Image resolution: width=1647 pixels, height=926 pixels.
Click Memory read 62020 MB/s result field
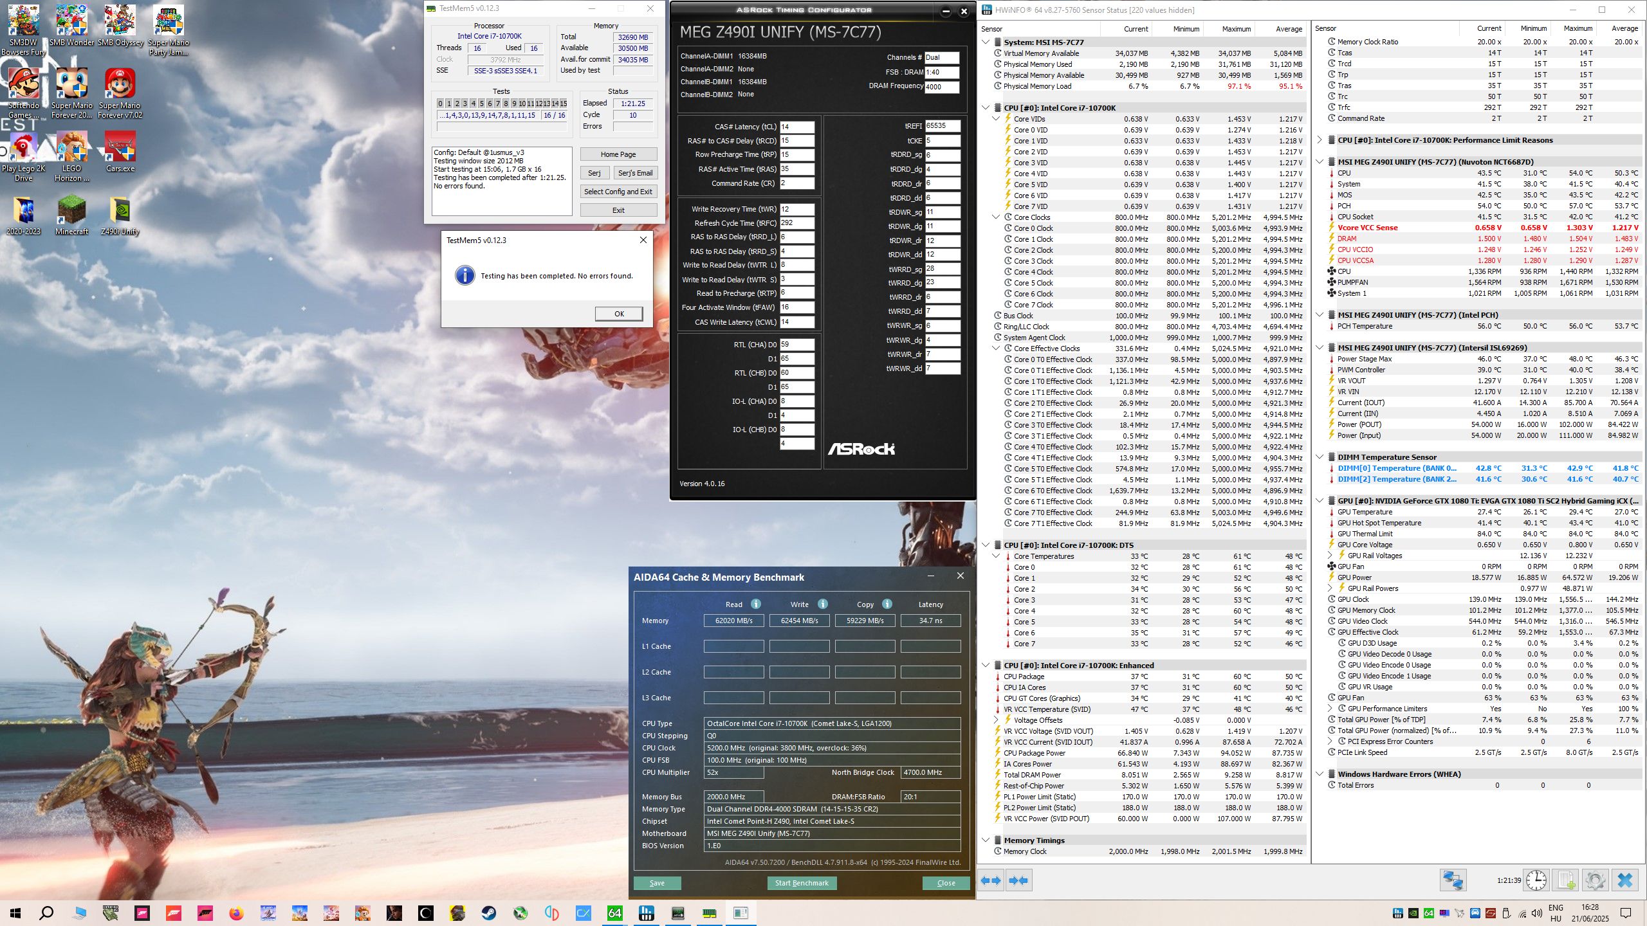point(733,621)
